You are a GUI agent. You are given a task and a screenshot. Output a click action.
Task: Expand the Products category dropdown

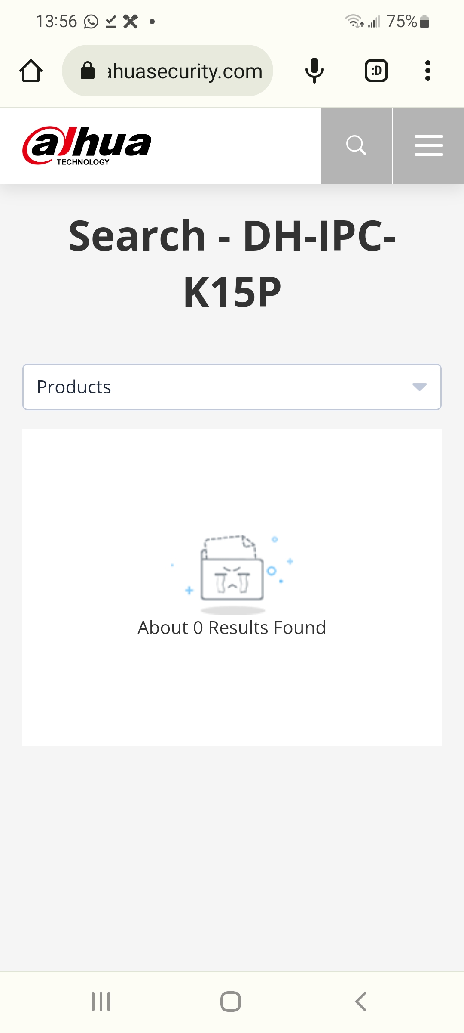tap(232, 387)
